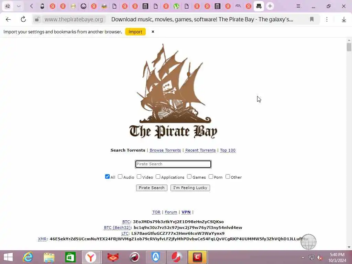Switch to the gray dolphin icon tab
Screen dimensions: 352x264
[238, 6]
